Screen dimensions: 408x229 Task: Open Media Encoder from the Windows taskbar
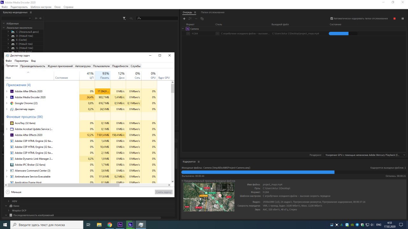(x=130, y=225)
